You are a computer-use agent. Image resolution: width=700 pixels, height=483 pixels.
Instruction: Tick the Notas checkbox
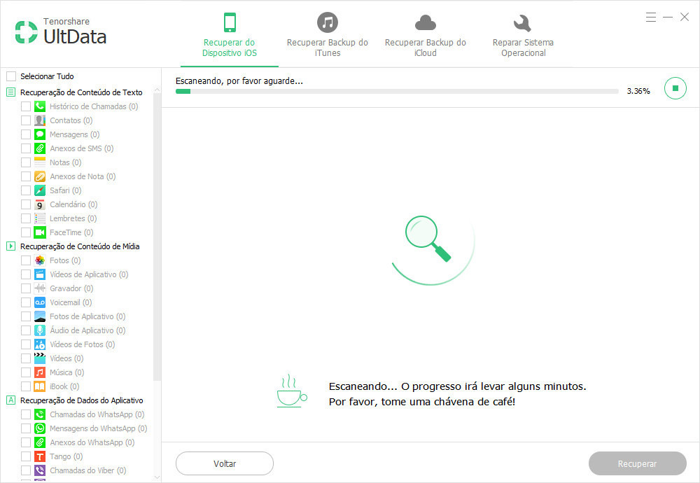pos(26,162)
